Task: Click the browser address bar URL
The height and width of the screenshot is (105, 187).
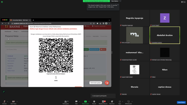Action: point(32,23)
